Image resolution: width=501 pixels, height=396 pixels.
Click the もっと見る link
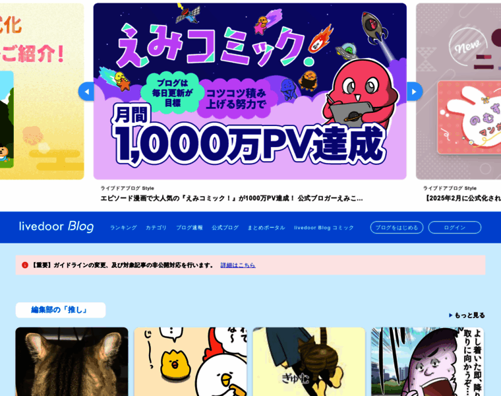(469, 315)
